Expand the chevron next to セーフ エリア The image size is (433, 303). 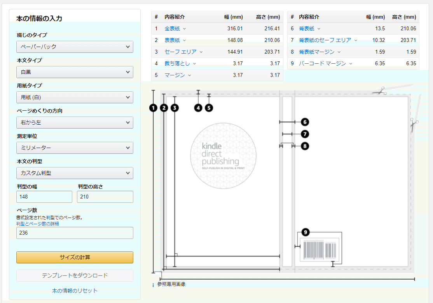pos(201,52)
